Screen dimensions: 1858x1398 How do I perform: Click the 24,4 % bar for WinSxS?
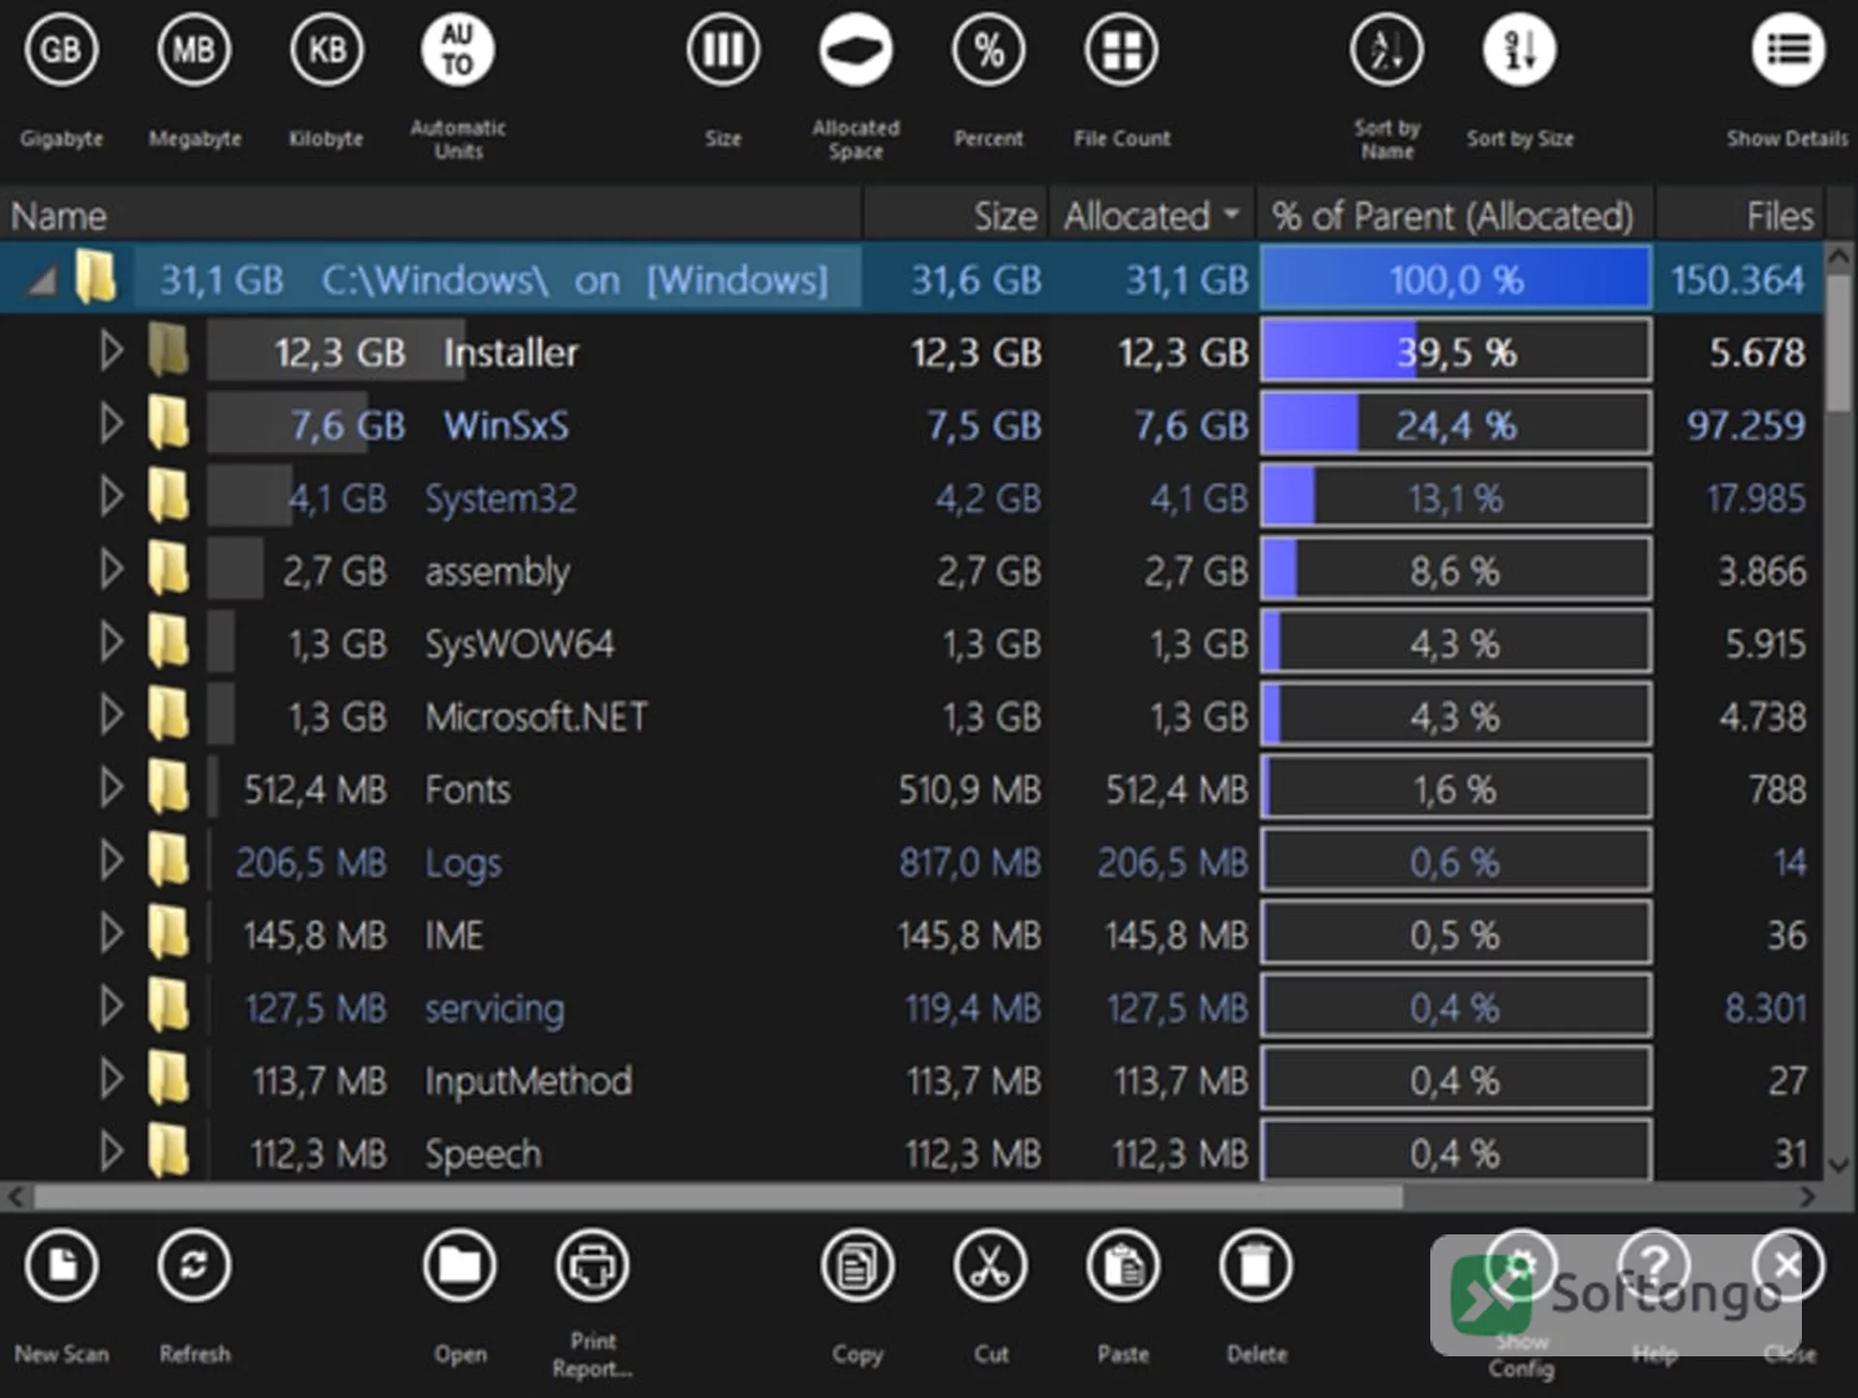(x=1455, y=424)
